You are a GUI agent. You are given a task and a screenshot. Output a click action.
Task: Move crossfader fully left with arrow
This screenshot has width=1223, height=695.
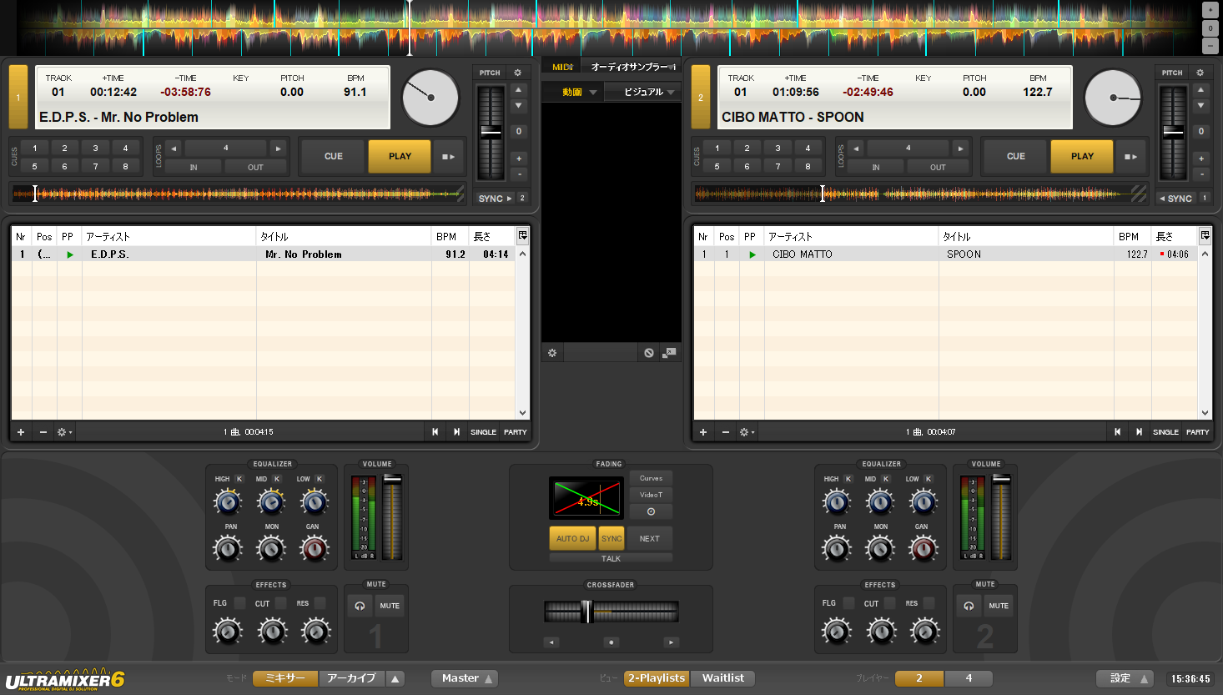pos(551,642)
